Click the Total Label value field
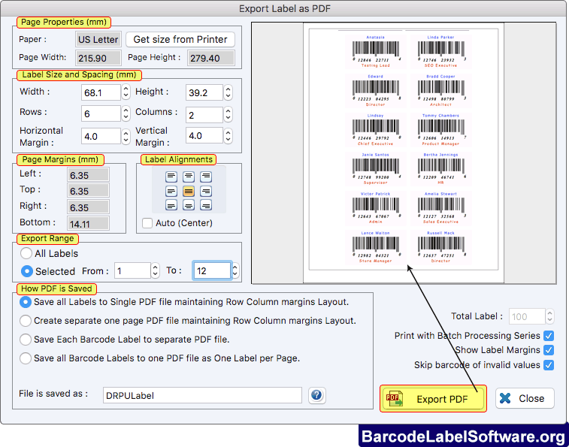This screenshot has height=447, width=569. pos(527,316)
